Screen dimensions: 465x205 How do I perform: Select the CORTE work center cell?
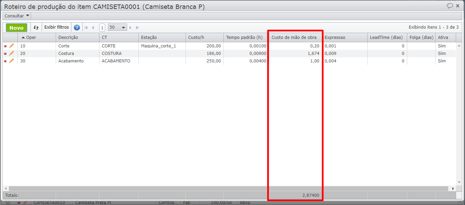pyautogui.click(x=119, y=46)
